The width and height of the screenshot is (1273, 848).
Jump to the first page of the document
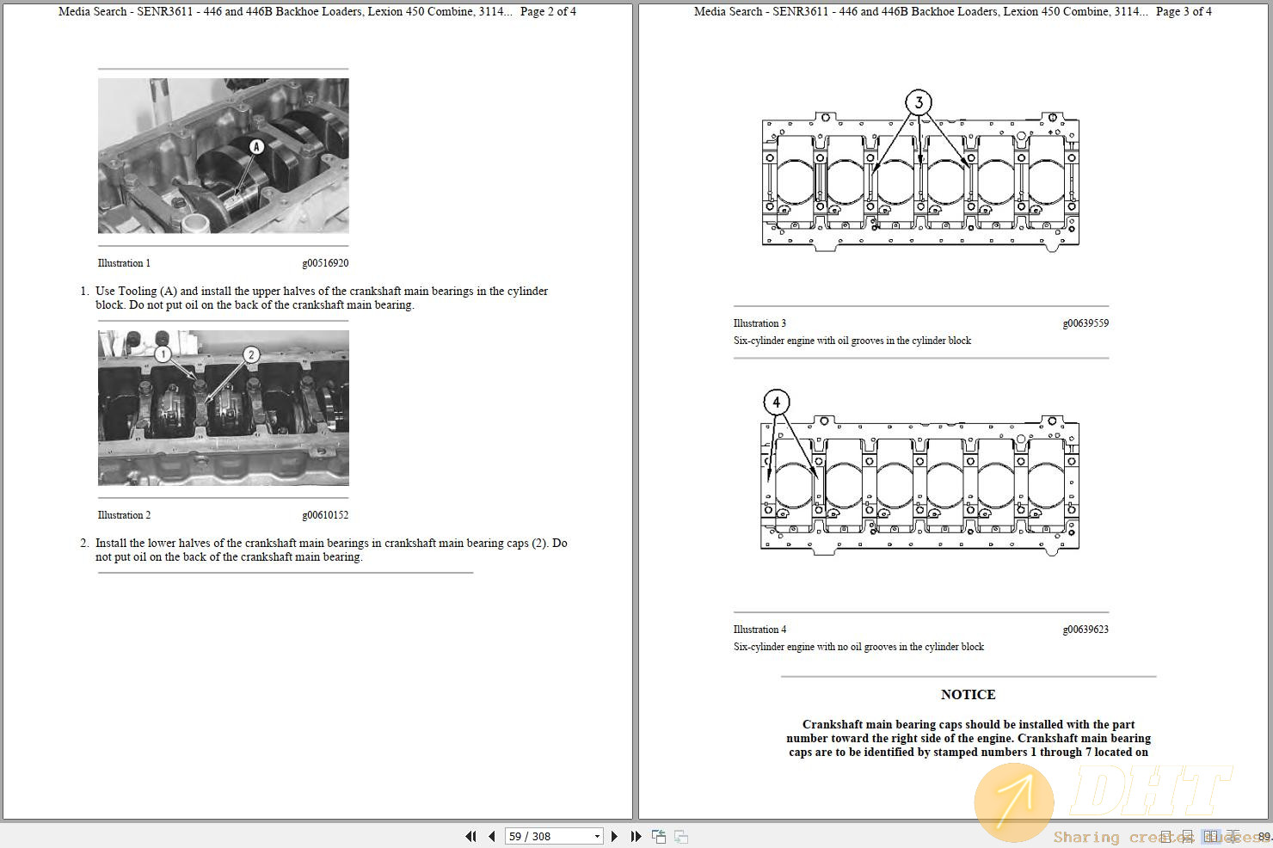point(471,835)
